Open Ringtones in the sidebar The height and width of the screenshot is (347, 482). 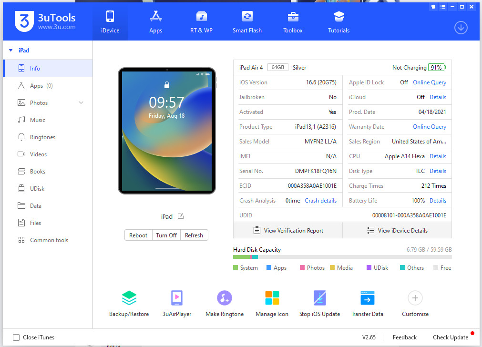pyautogui.click(x=48, y=137)
